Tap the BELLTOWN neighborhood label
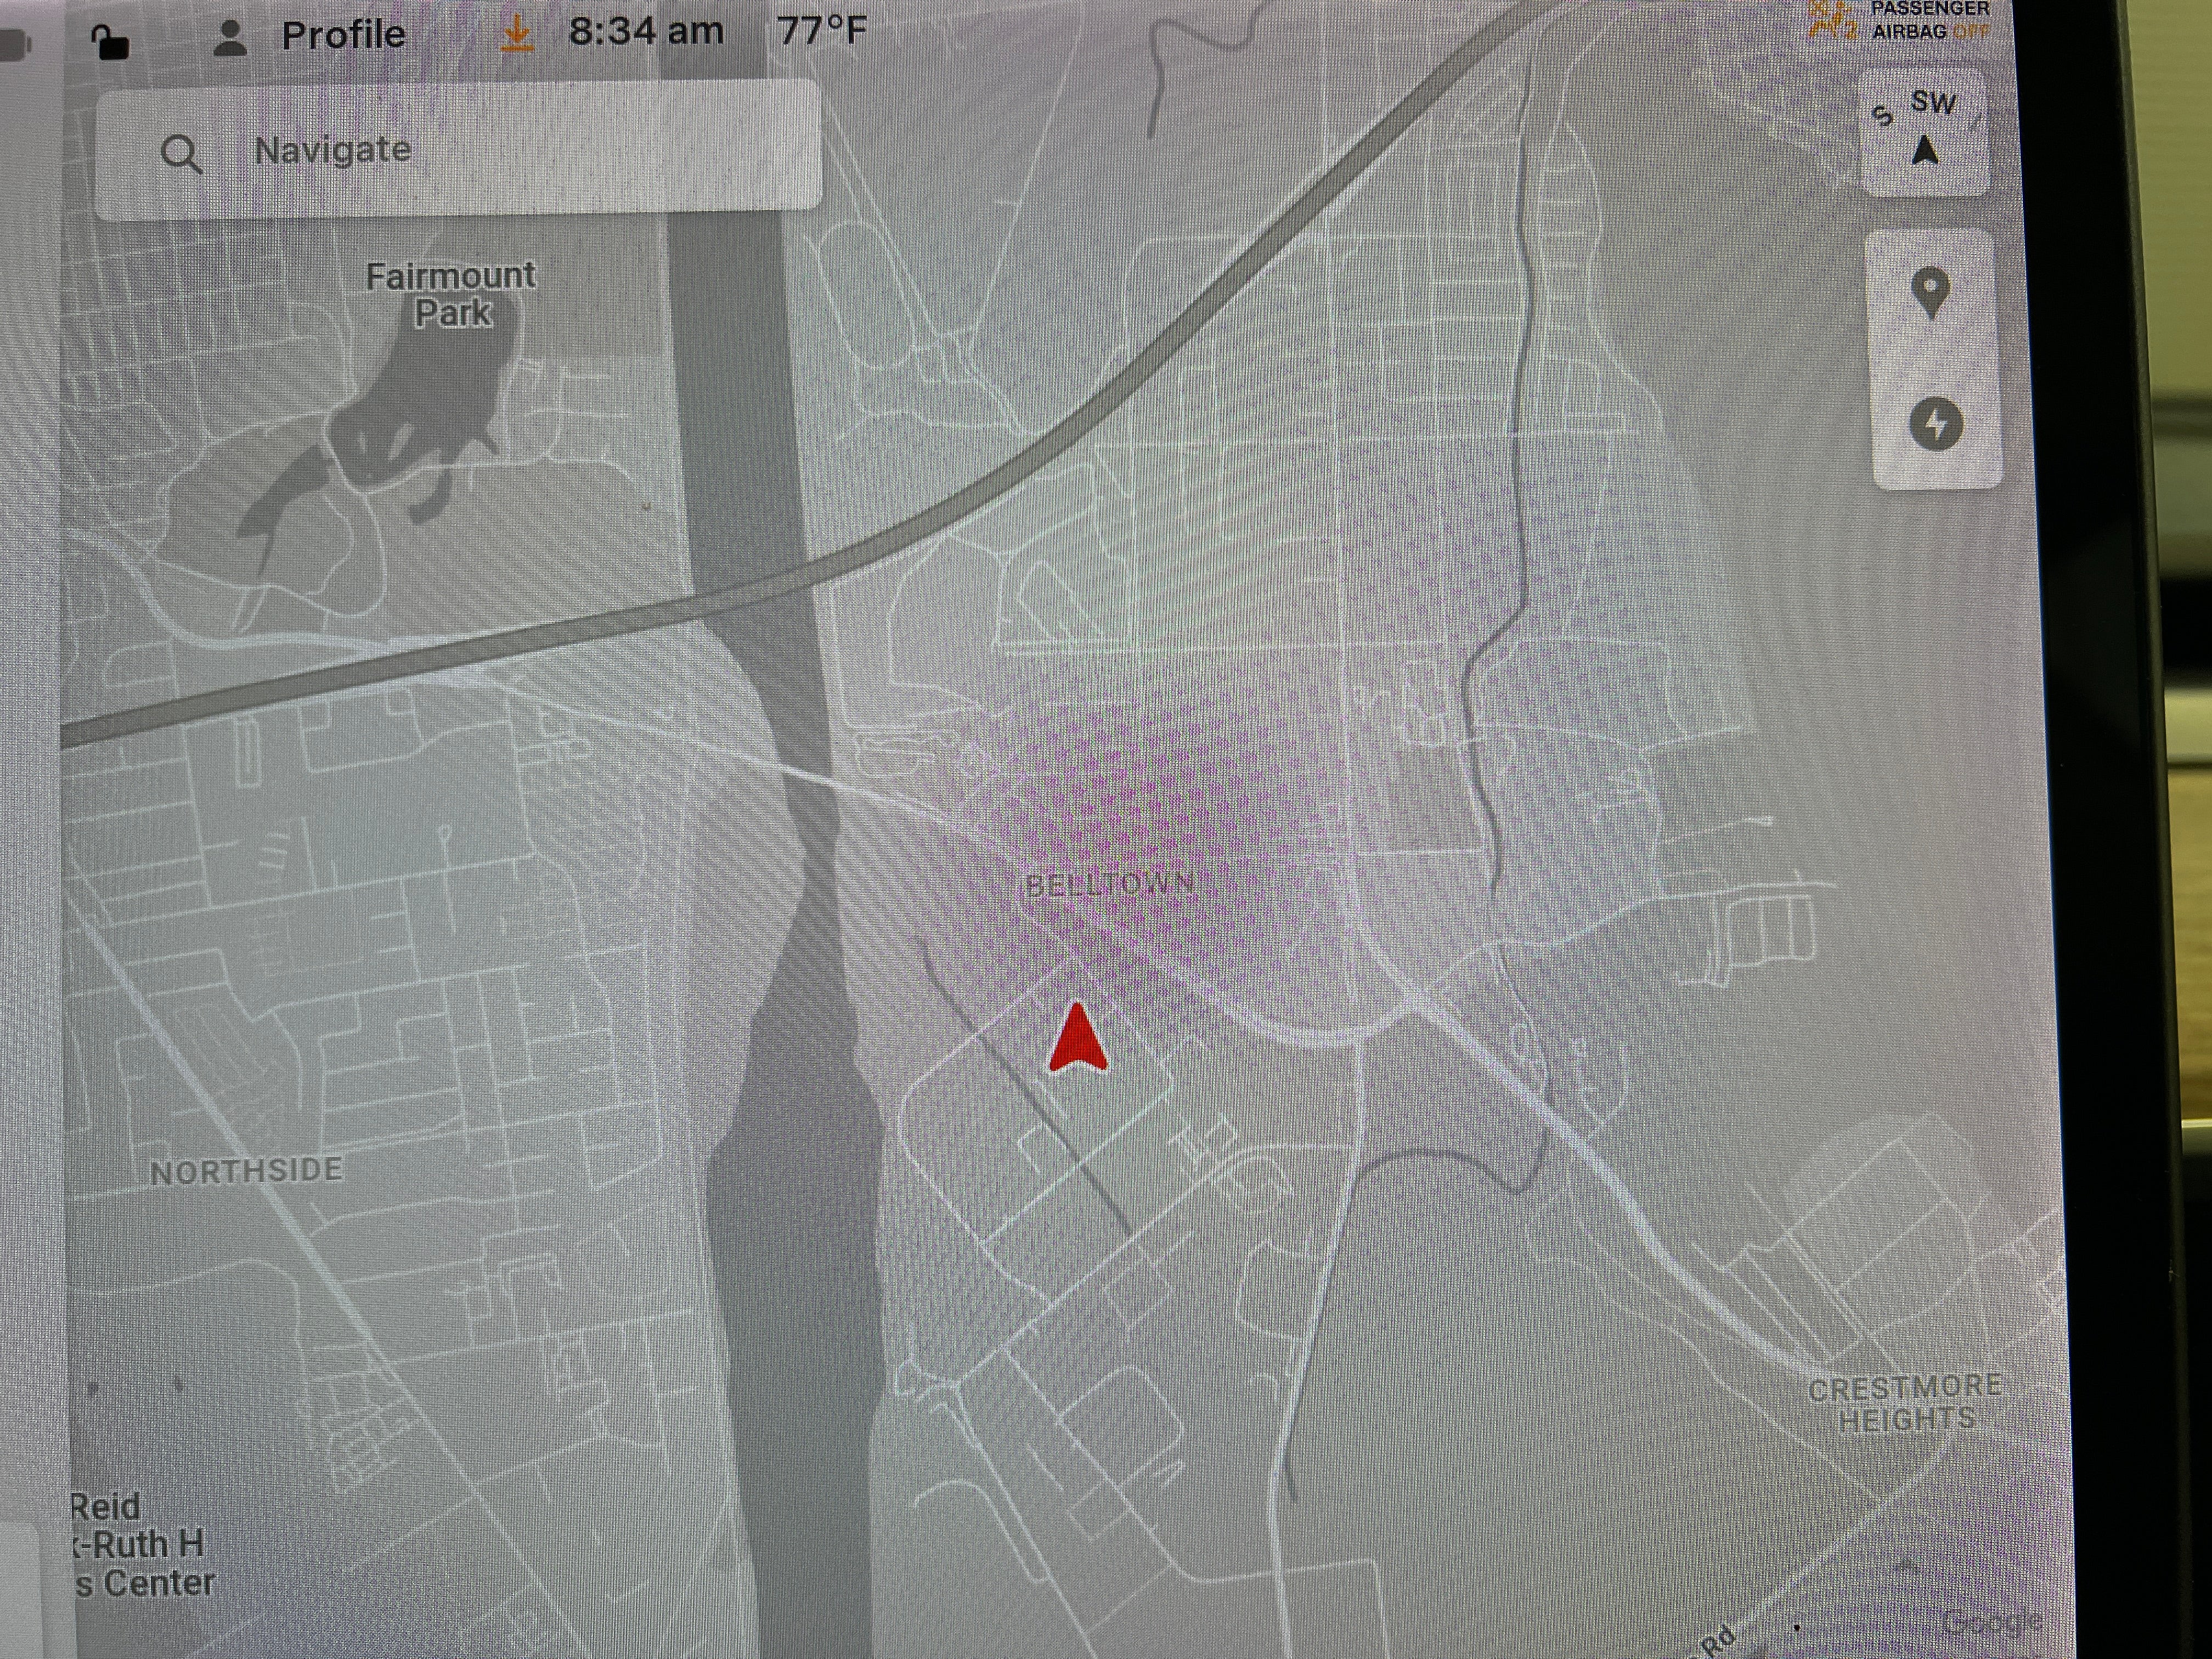 (1110, 885)
